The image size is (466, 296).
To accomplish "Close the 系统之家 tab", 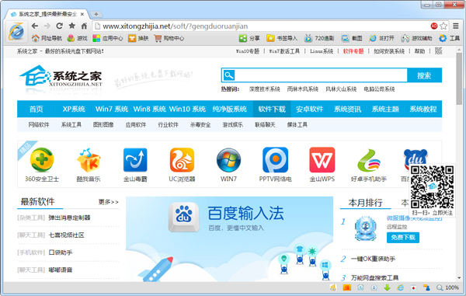I will coord(82,14).
